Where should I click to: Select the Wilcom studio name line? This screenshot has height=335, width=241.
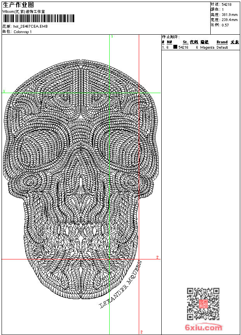click(24, 12)
